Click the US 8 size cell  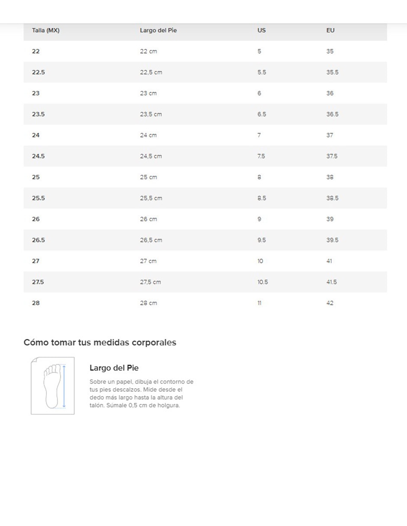pos(259,177)
